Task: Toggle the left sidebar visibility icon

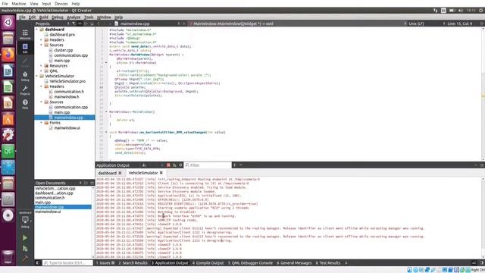Action: 38,263
